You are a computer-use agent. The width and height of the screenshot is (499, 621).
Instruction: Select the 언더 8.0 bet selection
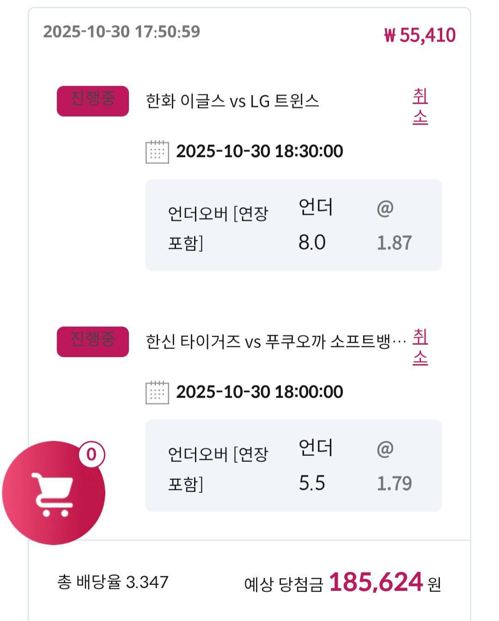[315, 225]
